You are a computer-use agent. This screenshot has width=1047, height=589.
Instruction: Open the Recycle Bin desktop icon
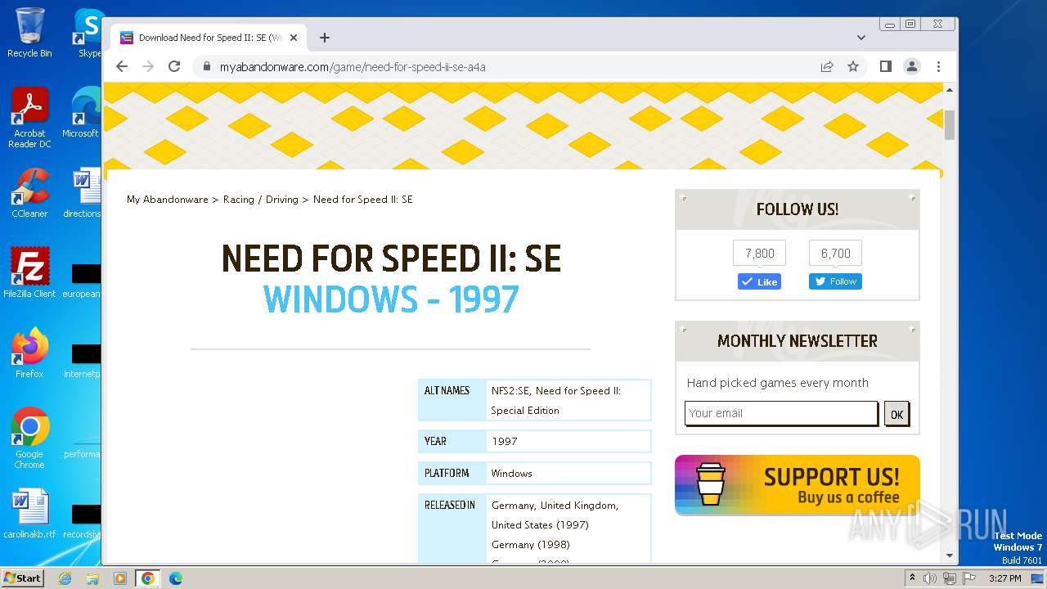click(x=29, y=33)
